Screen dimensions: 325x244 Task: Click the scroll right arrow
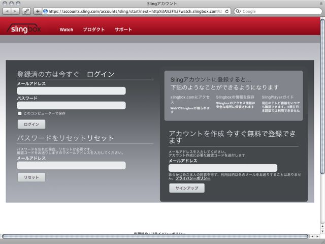[x=317, y=236]
